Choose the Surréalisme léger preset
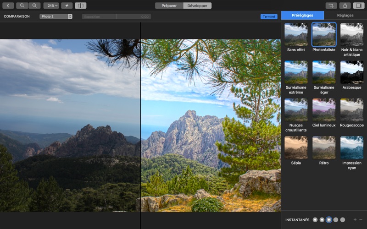 tap(324, 77)
